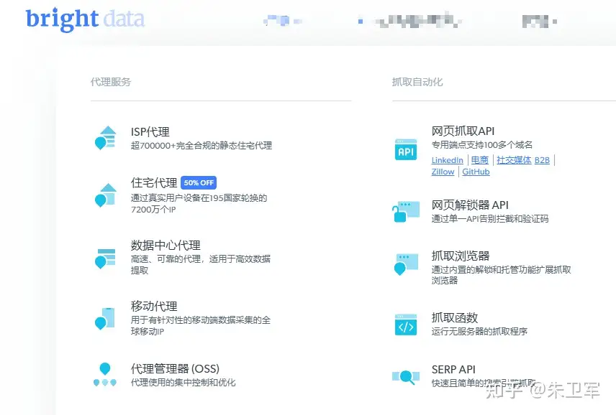Click the Bright Data logo
This screenshot has height=415, width=616.
pos(85,19)
